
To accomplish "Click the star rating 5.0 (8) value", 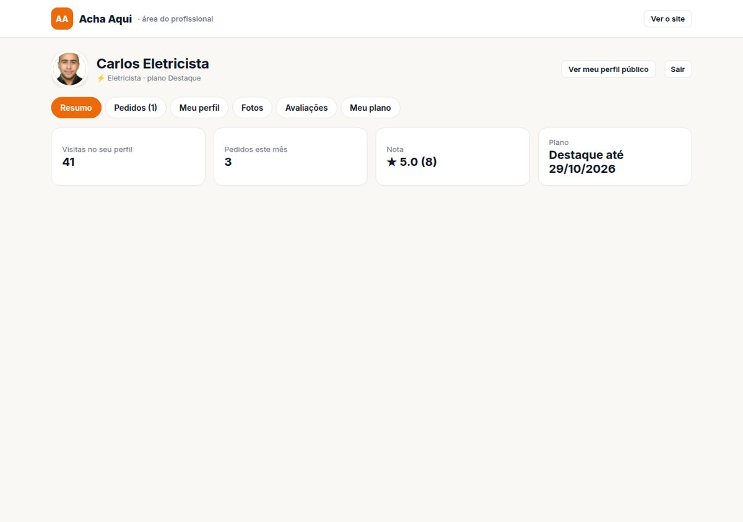I will 412,162.
